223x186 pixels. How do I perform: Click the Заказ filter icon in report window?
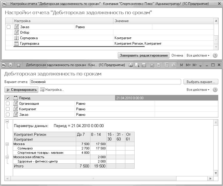click(15, 114)
